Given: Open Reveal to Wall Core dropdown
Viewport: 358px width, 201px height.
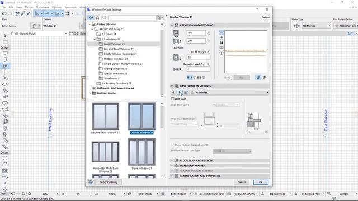Looking at the screenshot, I should tap(209, 64).
